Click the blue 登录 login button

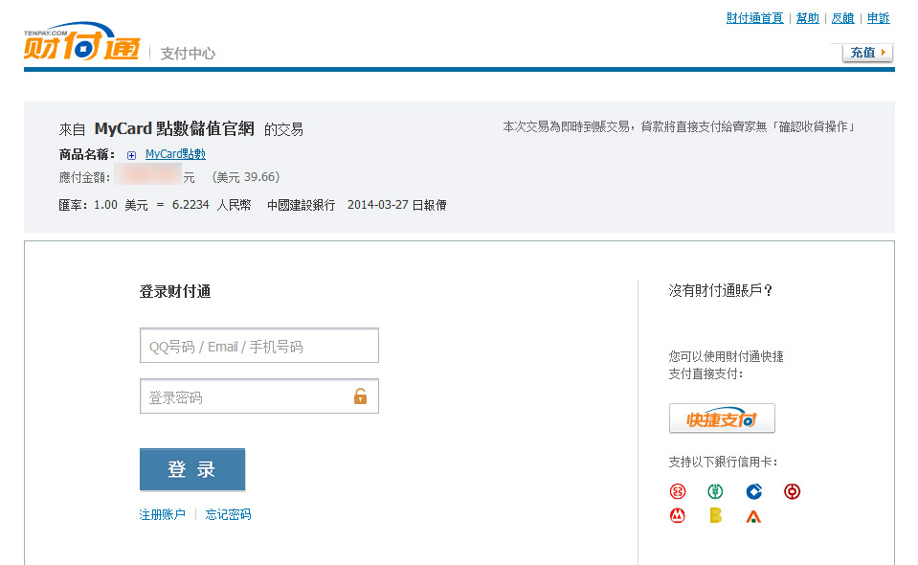point(192,469)
